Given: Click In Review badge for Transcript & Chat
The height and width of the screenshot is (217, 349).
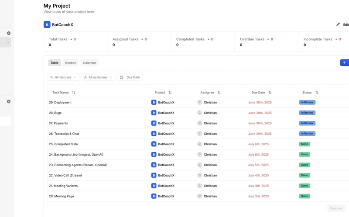Looking at the screenshot, I should click(307, 134).
